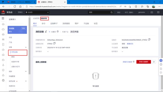Open 所有设备 in the sidebar
Image resolution: width=163 pixels, height=92 pixels.
[x=15, y=52]
